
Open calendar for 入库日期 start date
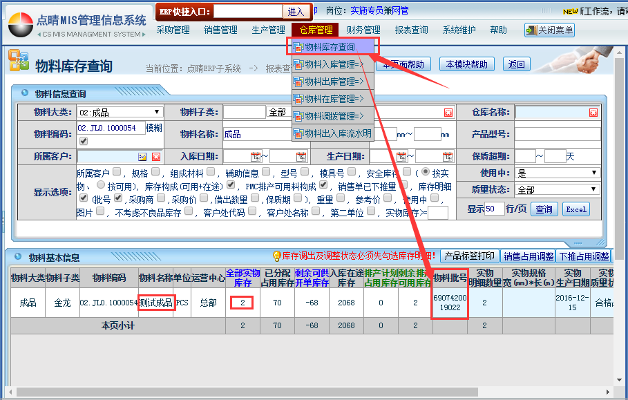[x=255, y=157]
